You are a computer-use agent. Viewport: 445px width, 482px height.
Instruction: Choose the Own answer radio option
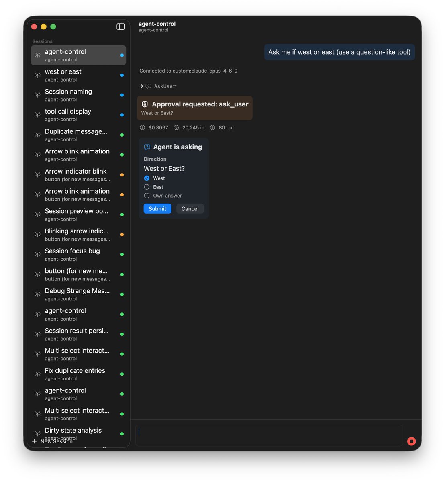coord(147,196)
